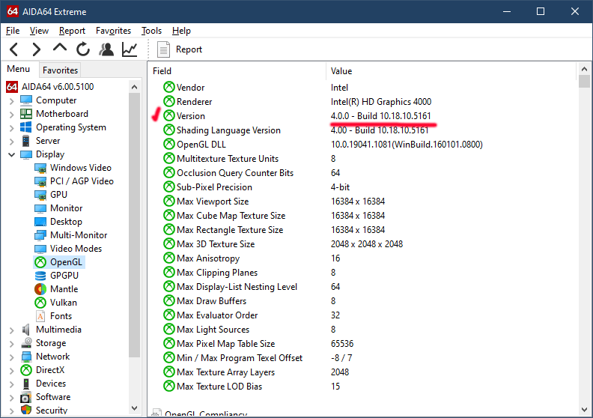This screenshot has width=593, height=418.
Task: Open the View menu
Action: point(39,31)
